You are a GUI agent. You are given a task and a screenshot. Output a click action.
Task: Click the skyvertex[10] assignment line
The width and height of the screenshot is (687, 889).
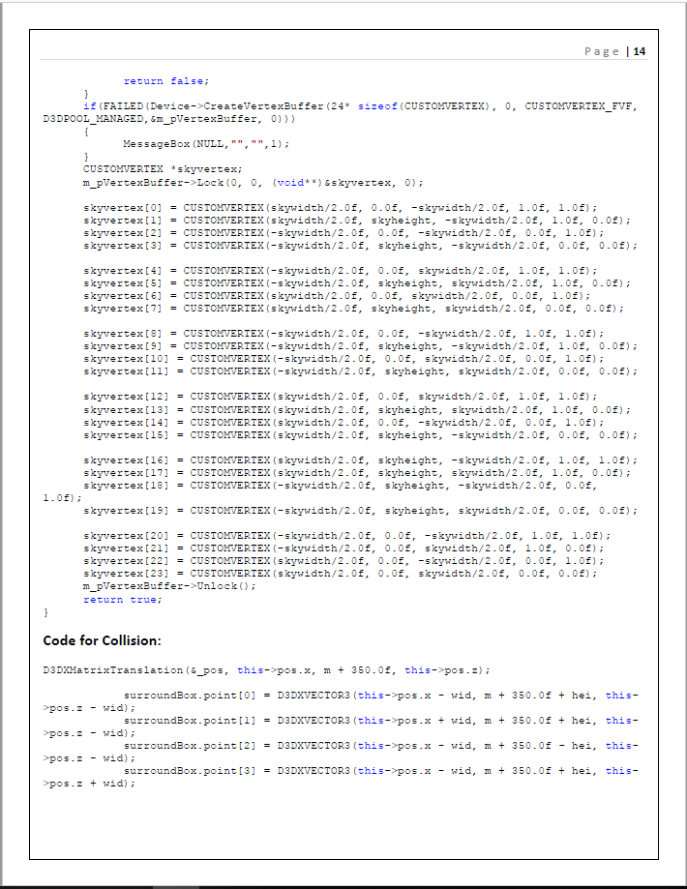pos(343,359)
